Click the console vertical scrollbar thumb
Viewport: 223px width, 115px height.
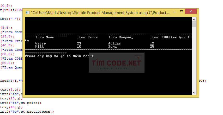(194, 24)
